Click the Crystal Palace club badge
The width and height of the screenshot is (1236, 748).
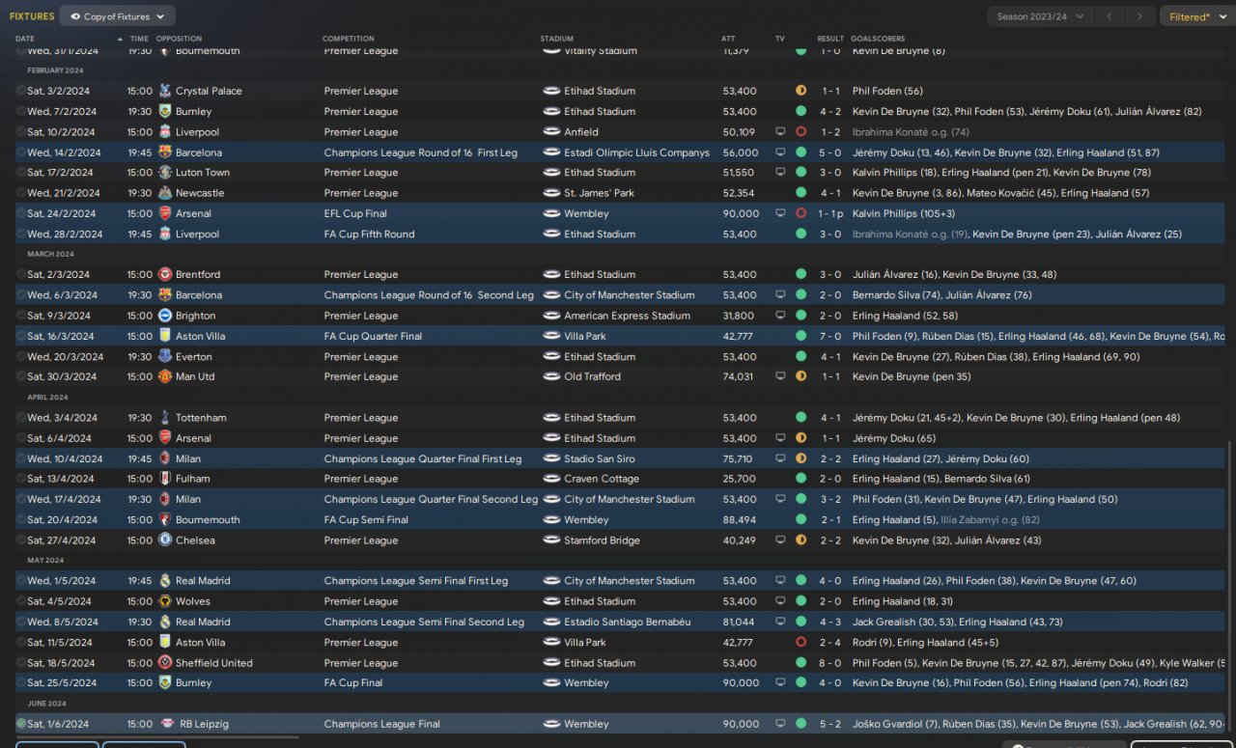click(165, 91)
